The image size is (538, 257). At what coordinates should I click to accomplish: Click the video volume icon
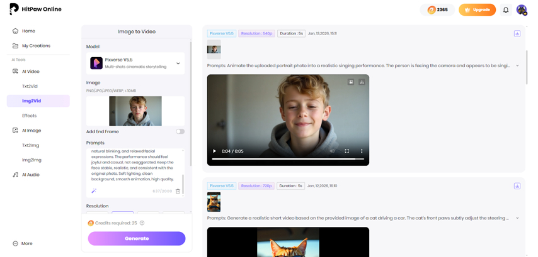pos(332,151)
